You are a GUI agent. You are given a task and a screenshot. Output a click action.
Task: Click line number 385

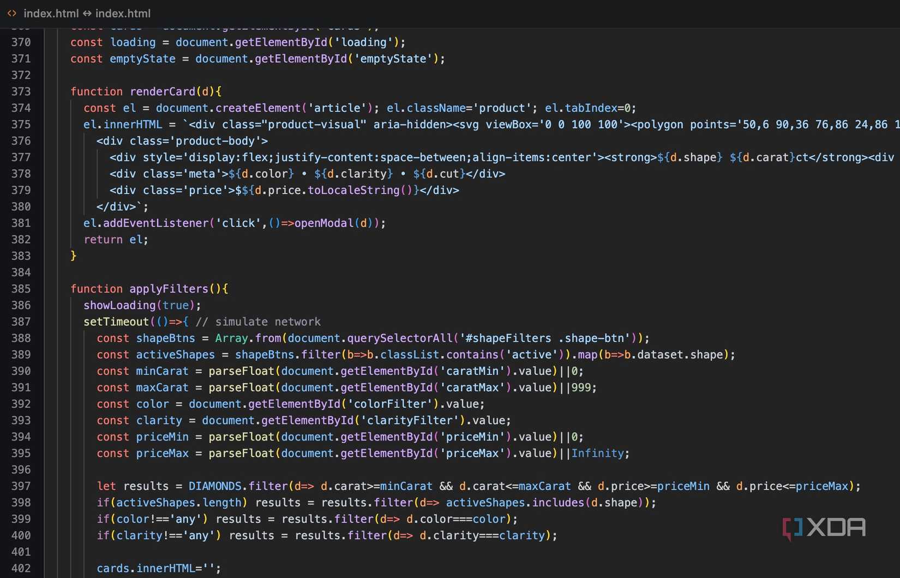(21, 289)
